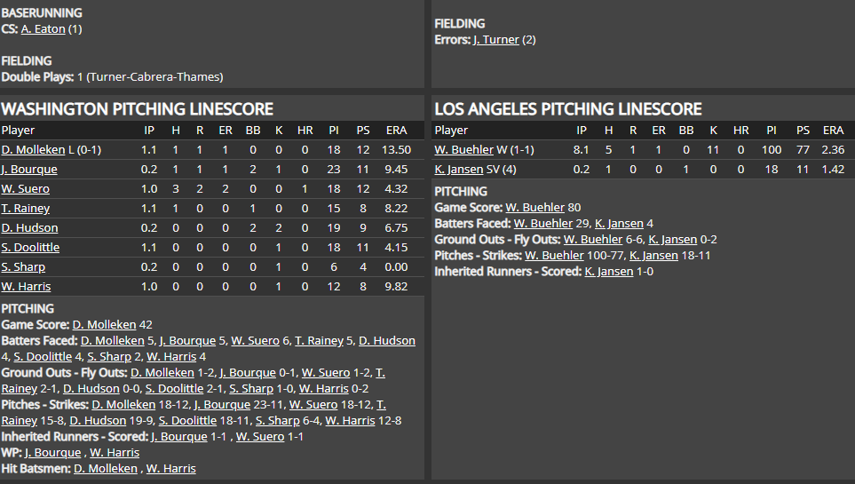The height and width of the screenshot is (484, 855).
Task: Select K. Jansen in Los Angeles table row
Action: [458, 170]
